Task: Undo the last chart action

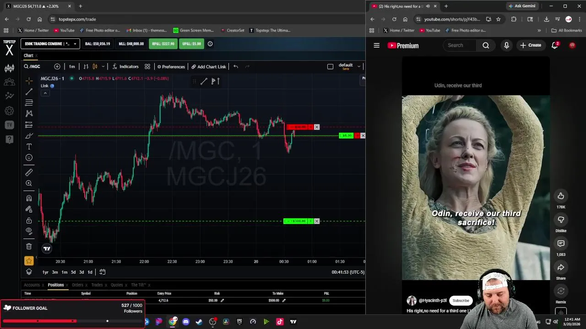Action: (236, 67)
